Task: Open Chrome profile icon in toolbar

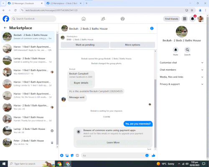Action: pyautogui.click(x=200, y=10)
